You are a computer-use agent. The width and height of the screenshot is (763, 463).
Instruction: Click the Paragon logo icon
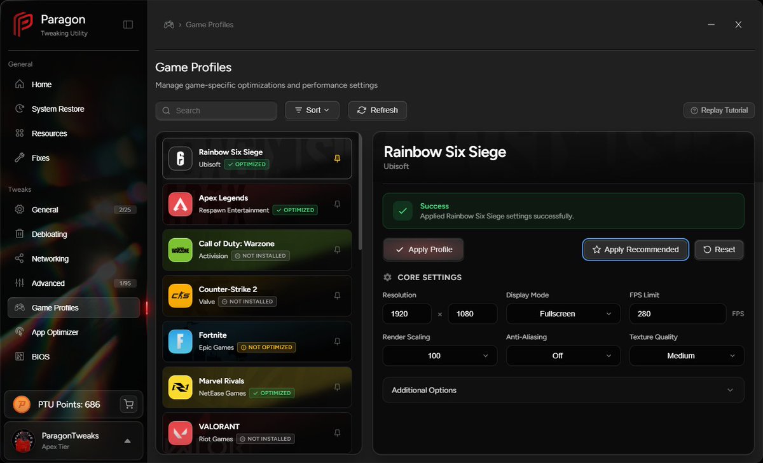pyautogui.click(x=24, y=25)
